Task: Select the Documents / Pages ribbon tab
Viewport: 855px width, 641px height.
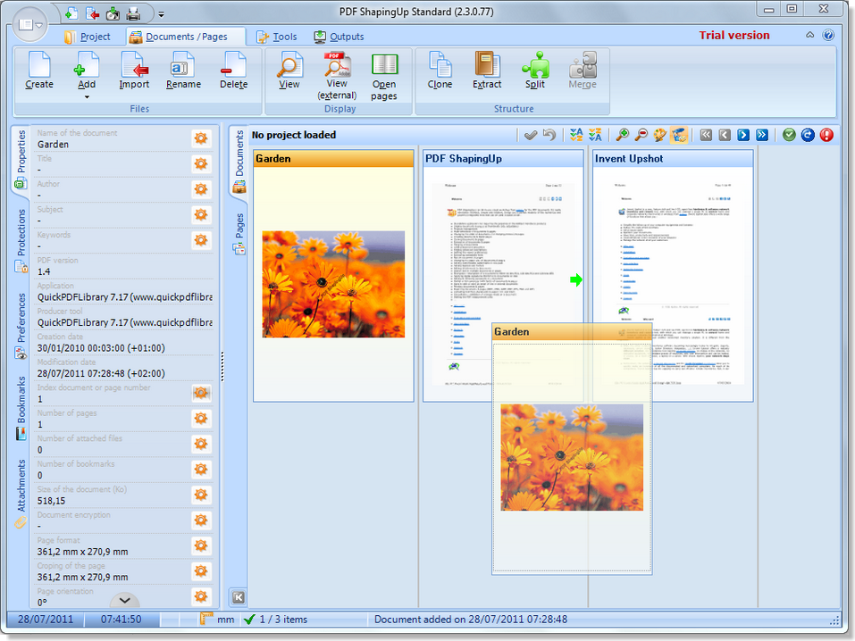Action: pyautogui.click(x=186, y=37)
